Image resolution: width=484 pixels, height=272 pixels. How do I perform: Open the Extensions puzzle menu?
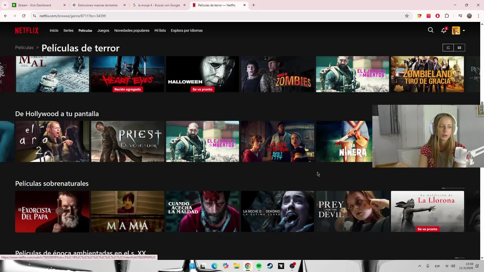(447, 16)
